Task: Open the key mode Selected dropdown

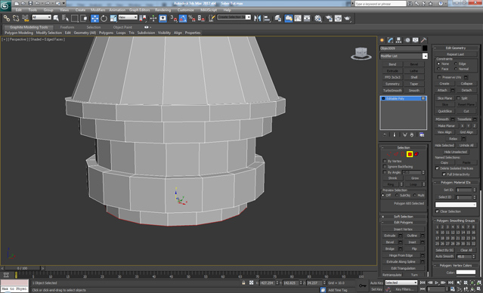Action: (x=401, y=282)
